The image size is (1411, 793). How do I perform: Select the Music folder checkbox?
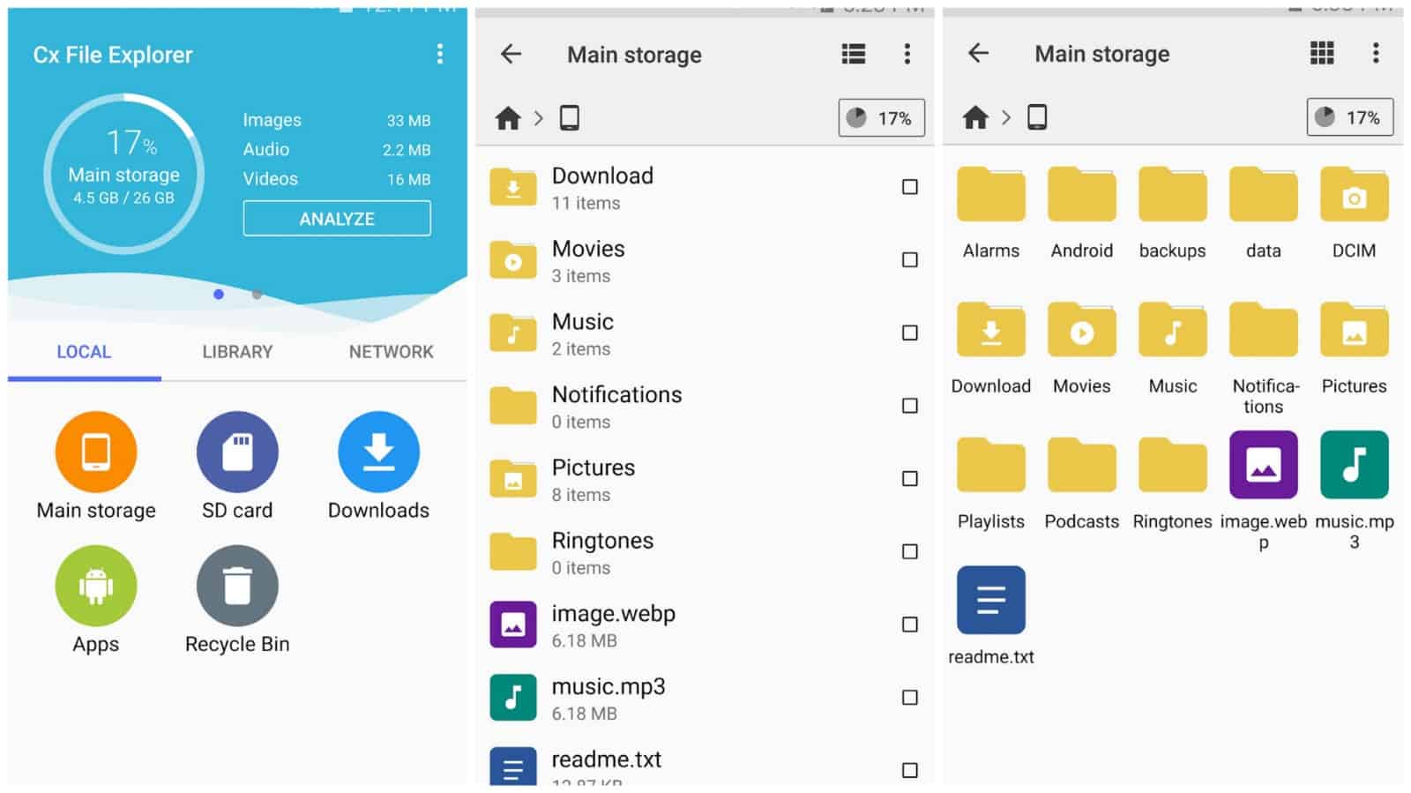click(x=909, y=333)
